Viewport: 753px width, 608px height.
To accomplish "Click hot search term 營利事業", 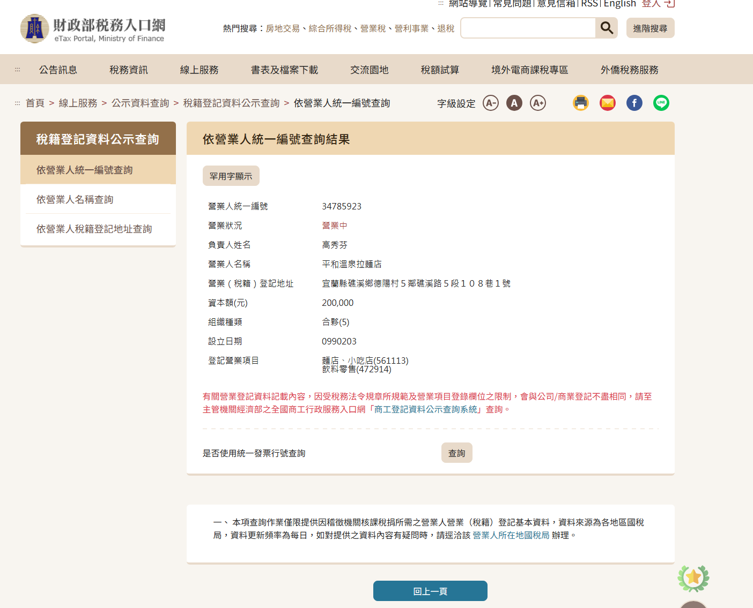I will (x=412, y=28).
